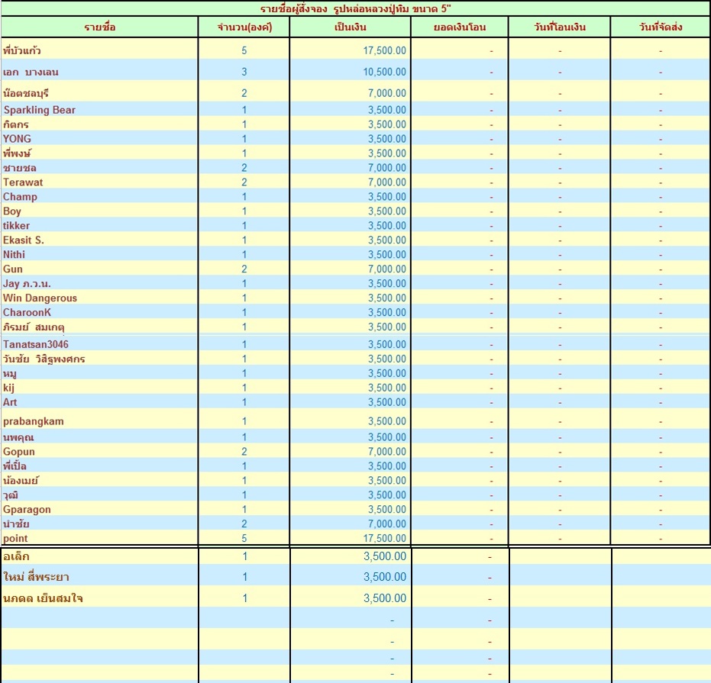
Task: Click the amount cell for พี่บัวแก้ว
Action: tap(350, 50)
